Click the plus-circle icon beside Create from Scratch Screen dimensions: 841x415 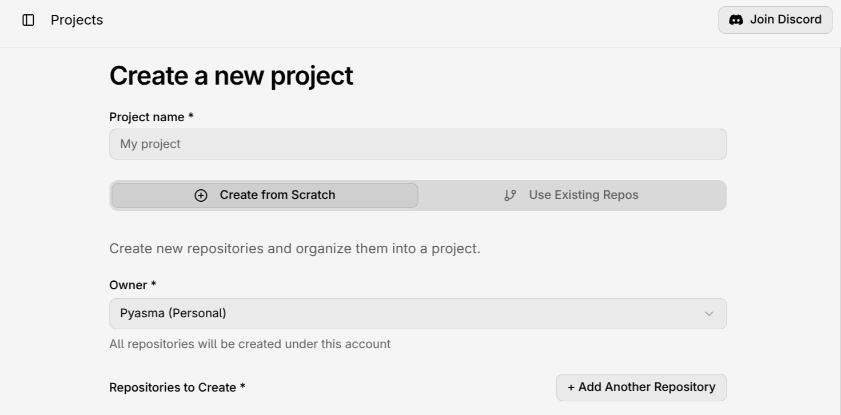(x=201, y=195)
